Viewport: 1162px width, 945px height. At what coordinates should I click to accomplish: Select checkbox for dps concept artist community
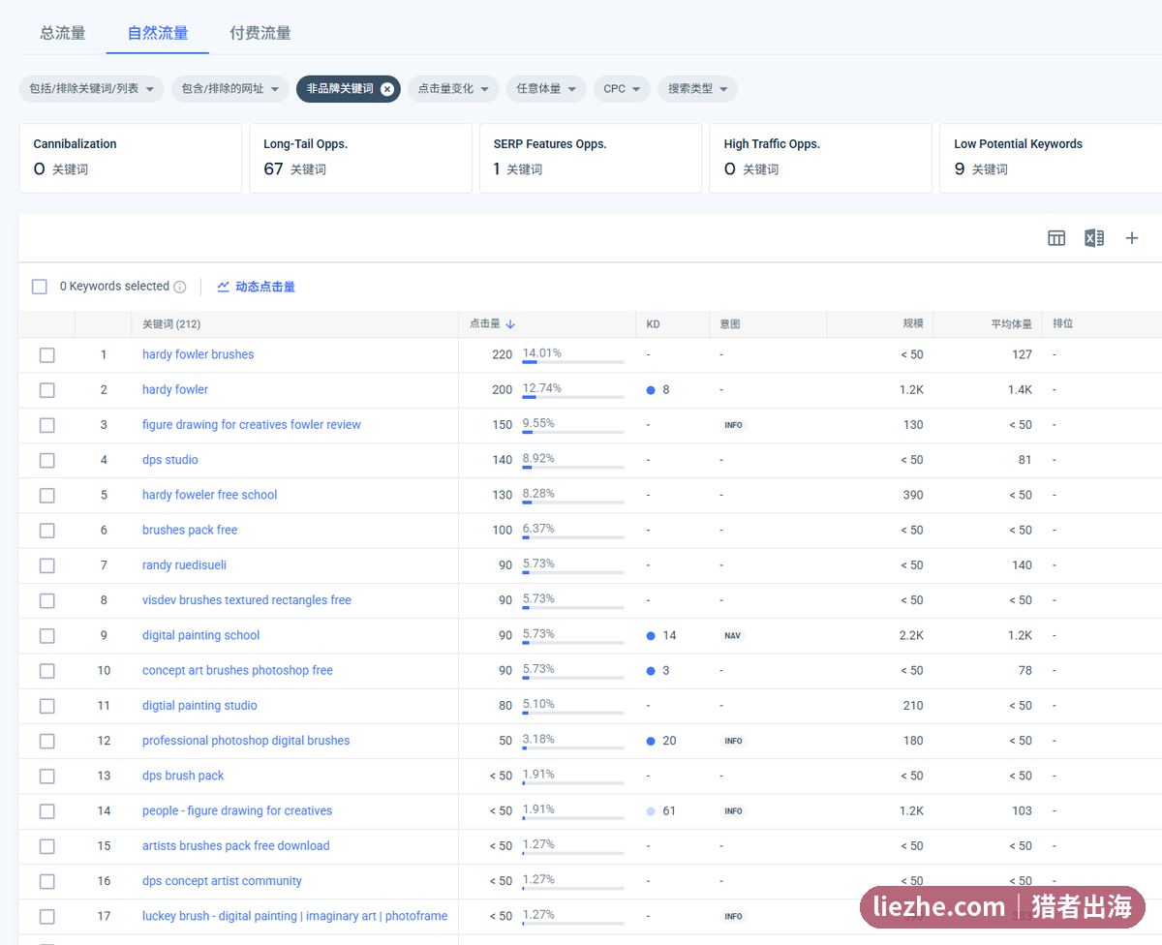(x=46, y=882)
